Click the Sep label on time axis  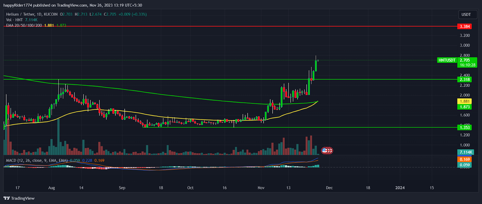coord(122,188)
